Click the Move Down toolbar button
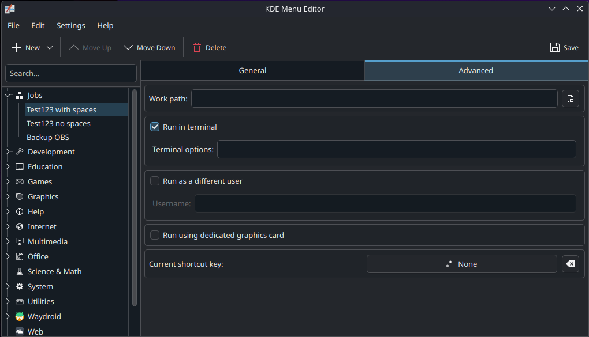This screenshot has height=337, width=589. [x=150, y=48]
